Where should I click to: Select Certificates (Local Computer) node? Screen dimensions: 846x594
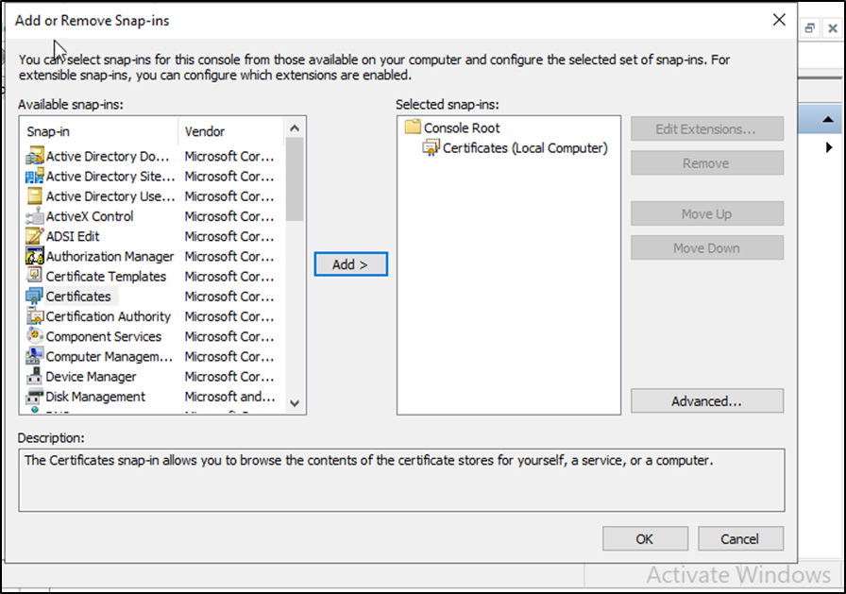pos(524,147)
